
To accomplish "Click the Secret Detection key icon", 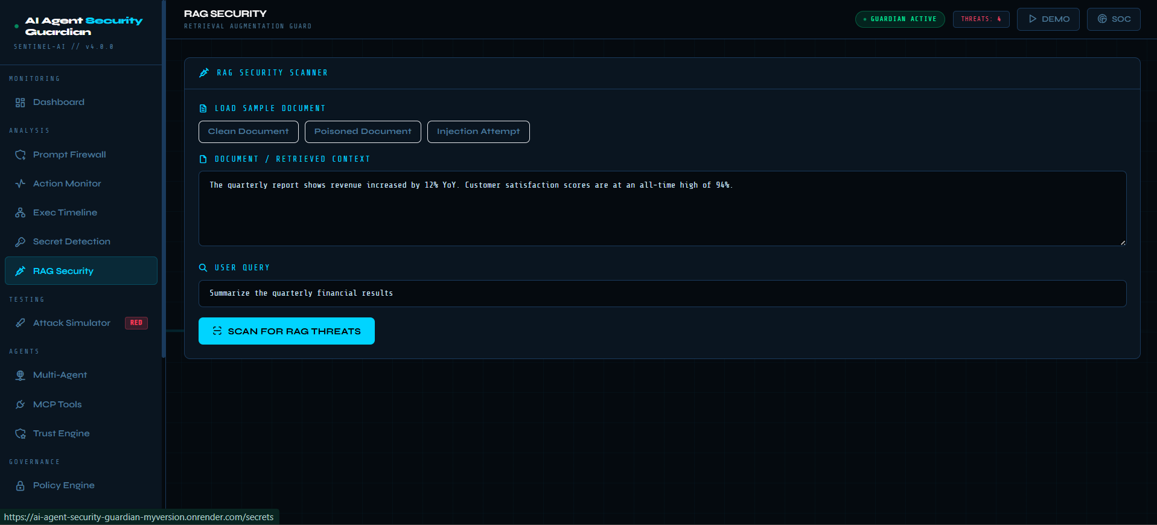I will click(20, 241).
